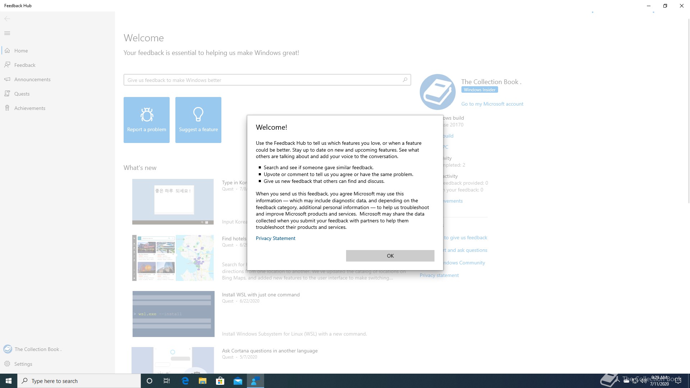Click 'Install Windows Subsystem for Linux' description

pyautogui.click(x=294, y=334)
